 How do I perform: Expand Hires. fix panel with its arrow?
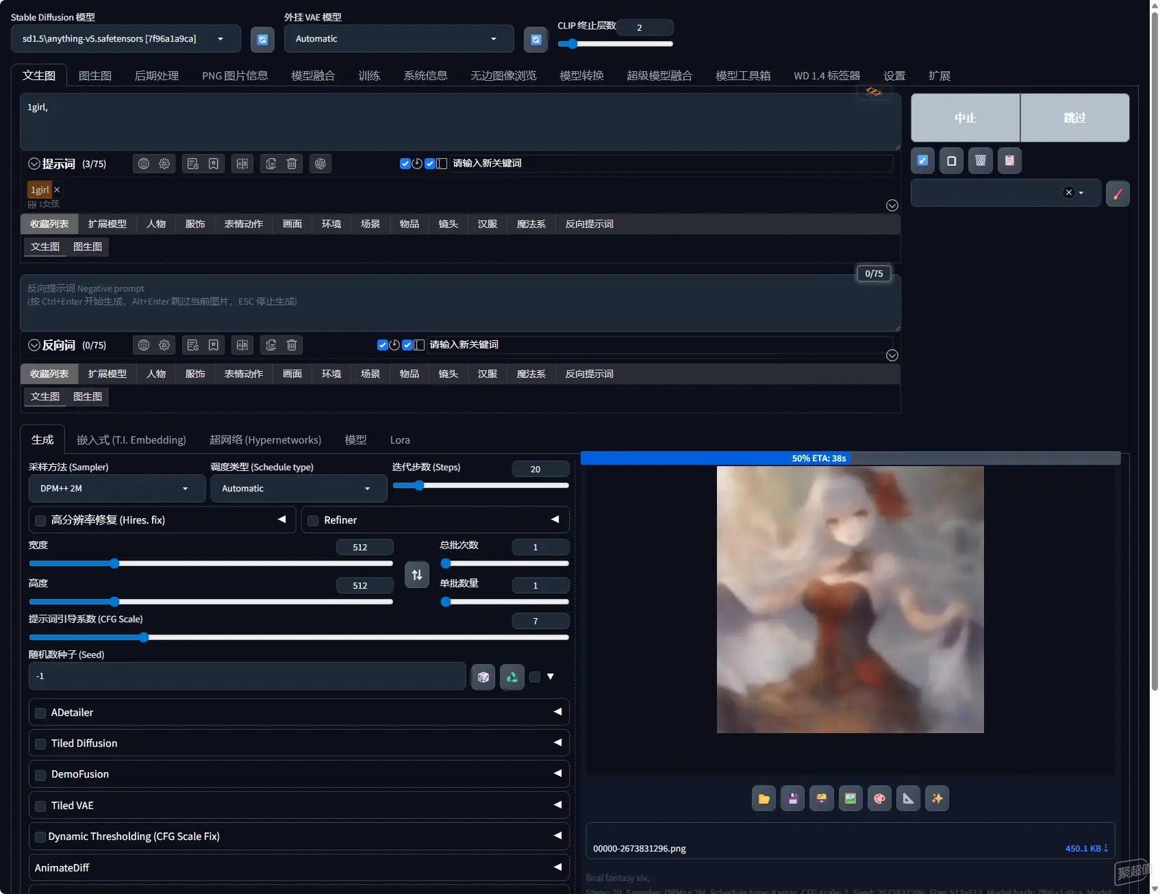tap(281, 520)
